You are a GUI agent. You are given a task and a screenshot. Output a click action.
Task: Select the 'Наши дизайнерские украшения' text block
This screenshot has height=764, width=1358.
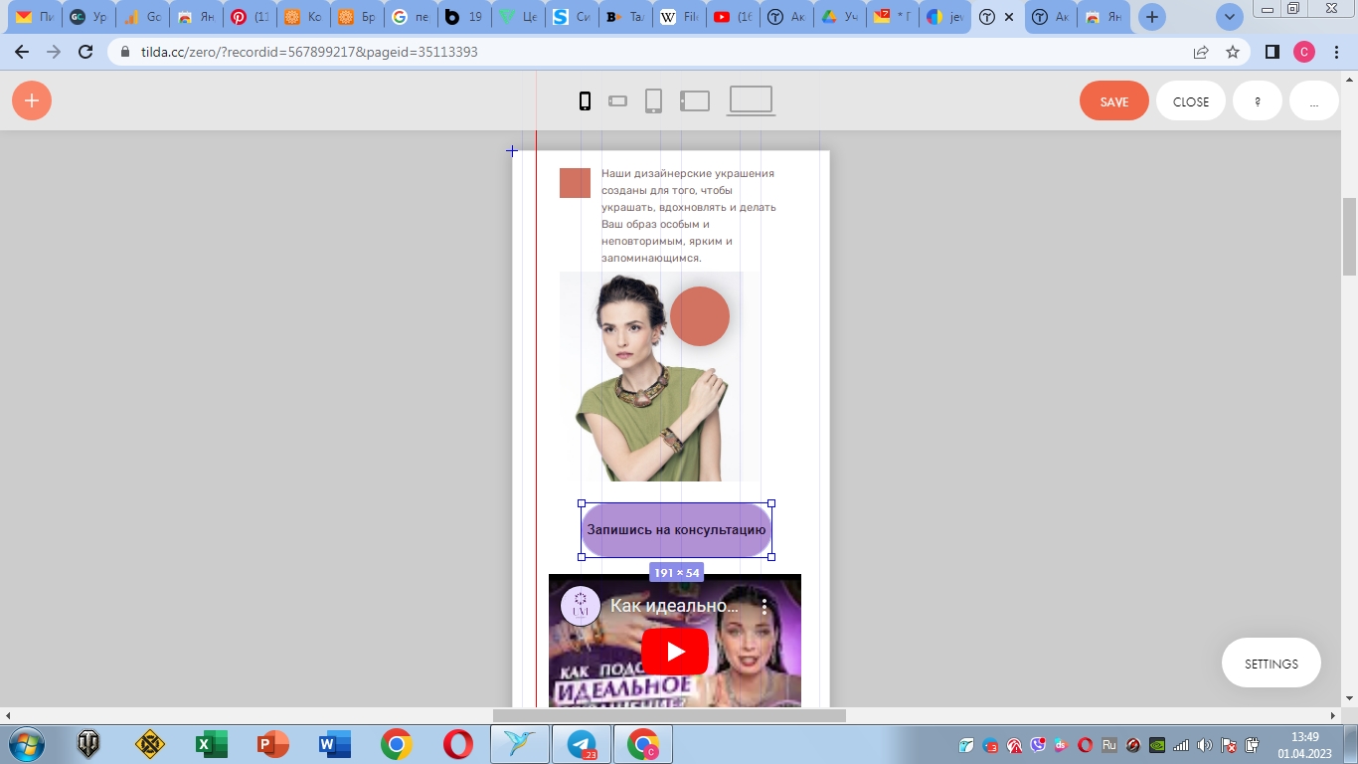coord(689,216)
